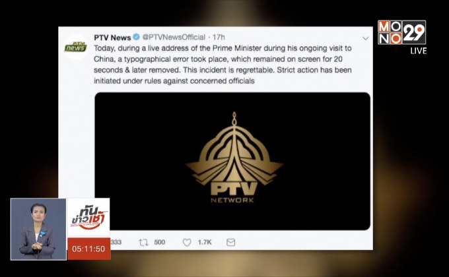This screenshot has width=449, height=277.
Task: Click the envelope direct message icon
Action: 231,243
